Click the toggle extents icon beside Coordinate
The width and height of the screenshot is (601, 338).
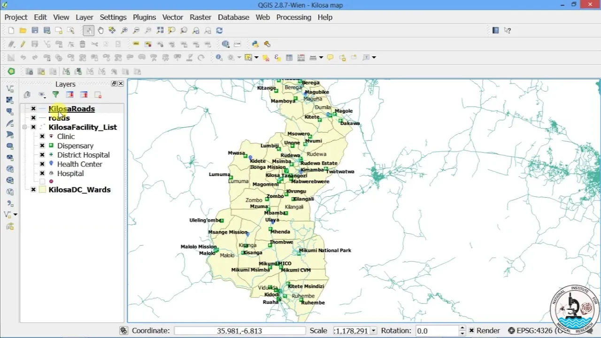pos(123,330)
